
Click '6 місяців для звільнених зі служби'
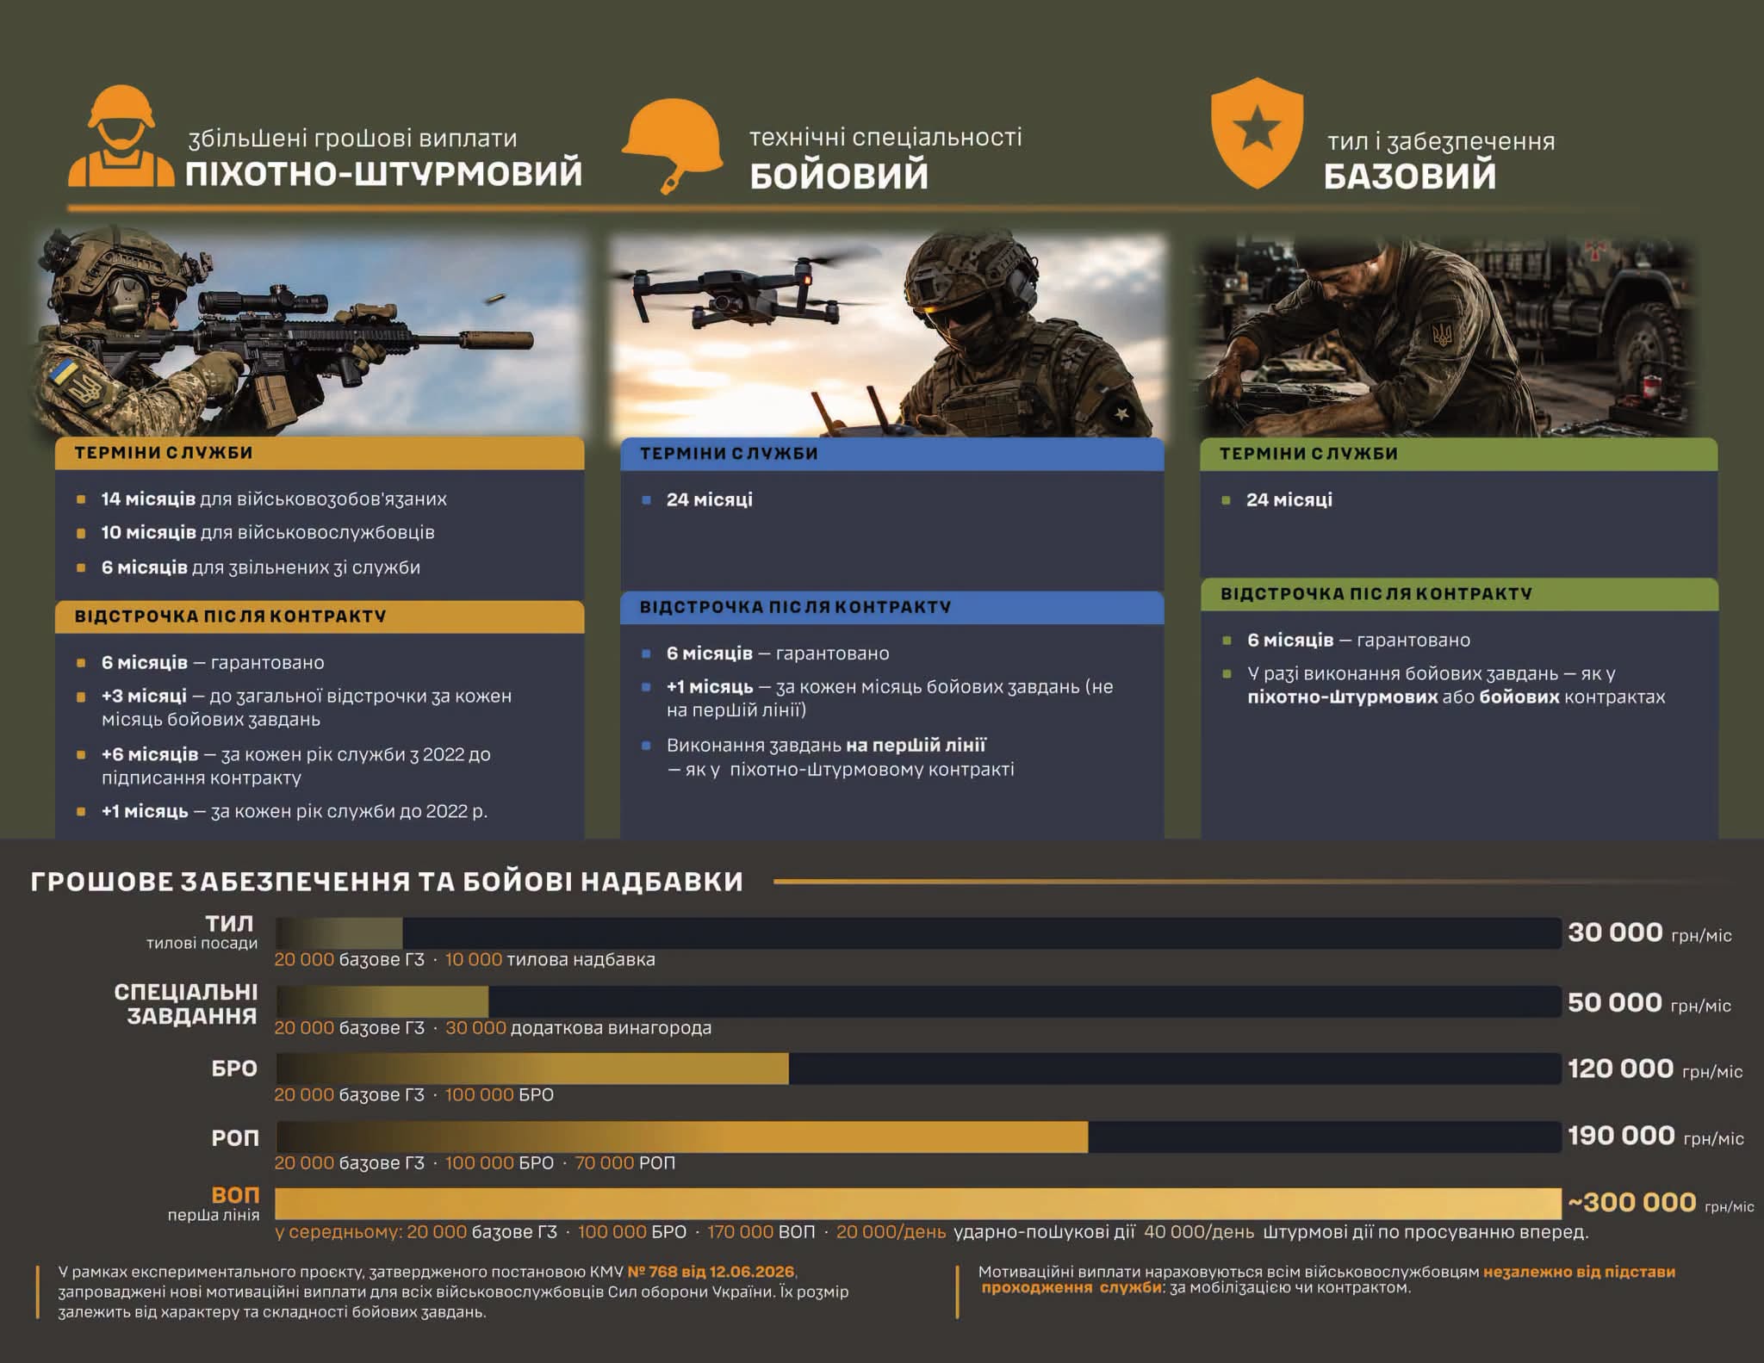pyautogui.click(x=261, y=567)
